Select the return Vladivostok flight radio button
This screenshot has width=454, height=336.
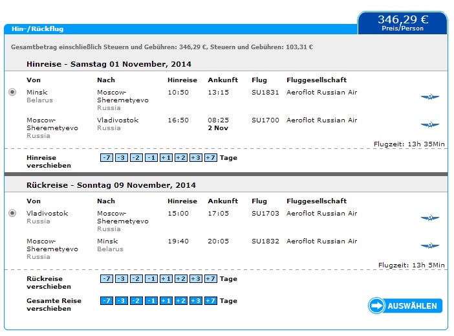tap(12, 214)
